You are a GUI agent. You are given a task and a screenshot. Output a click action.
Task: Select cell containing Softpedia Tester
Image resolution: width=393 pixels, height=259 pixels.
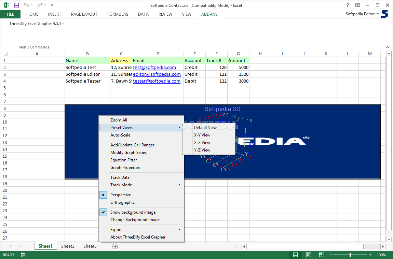[x=87, y=81]
